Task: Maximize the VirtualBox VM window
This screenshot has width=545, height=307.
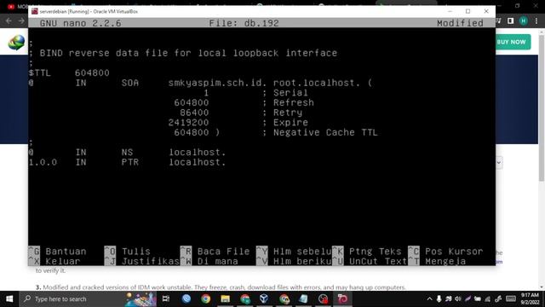Action: pyautogui.click(x=468, y=11)
